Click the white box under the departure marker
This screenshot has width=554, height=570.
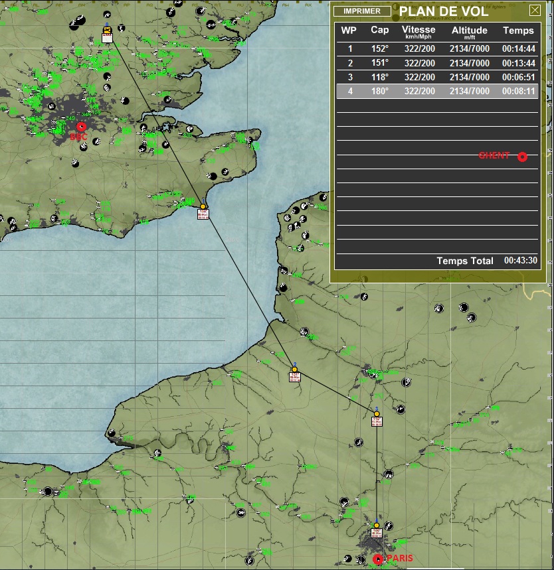click(107, 38)
